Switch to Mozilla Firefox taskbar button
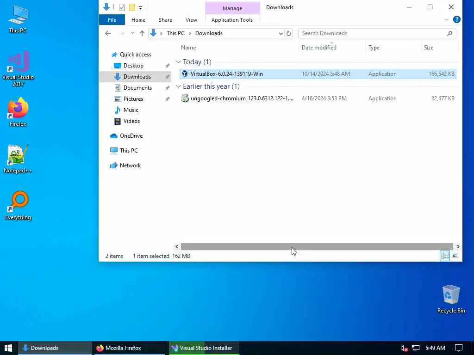 coord(129,348)
